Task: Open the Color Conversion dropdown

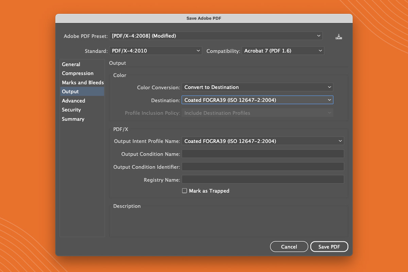Action: (257, 87)
